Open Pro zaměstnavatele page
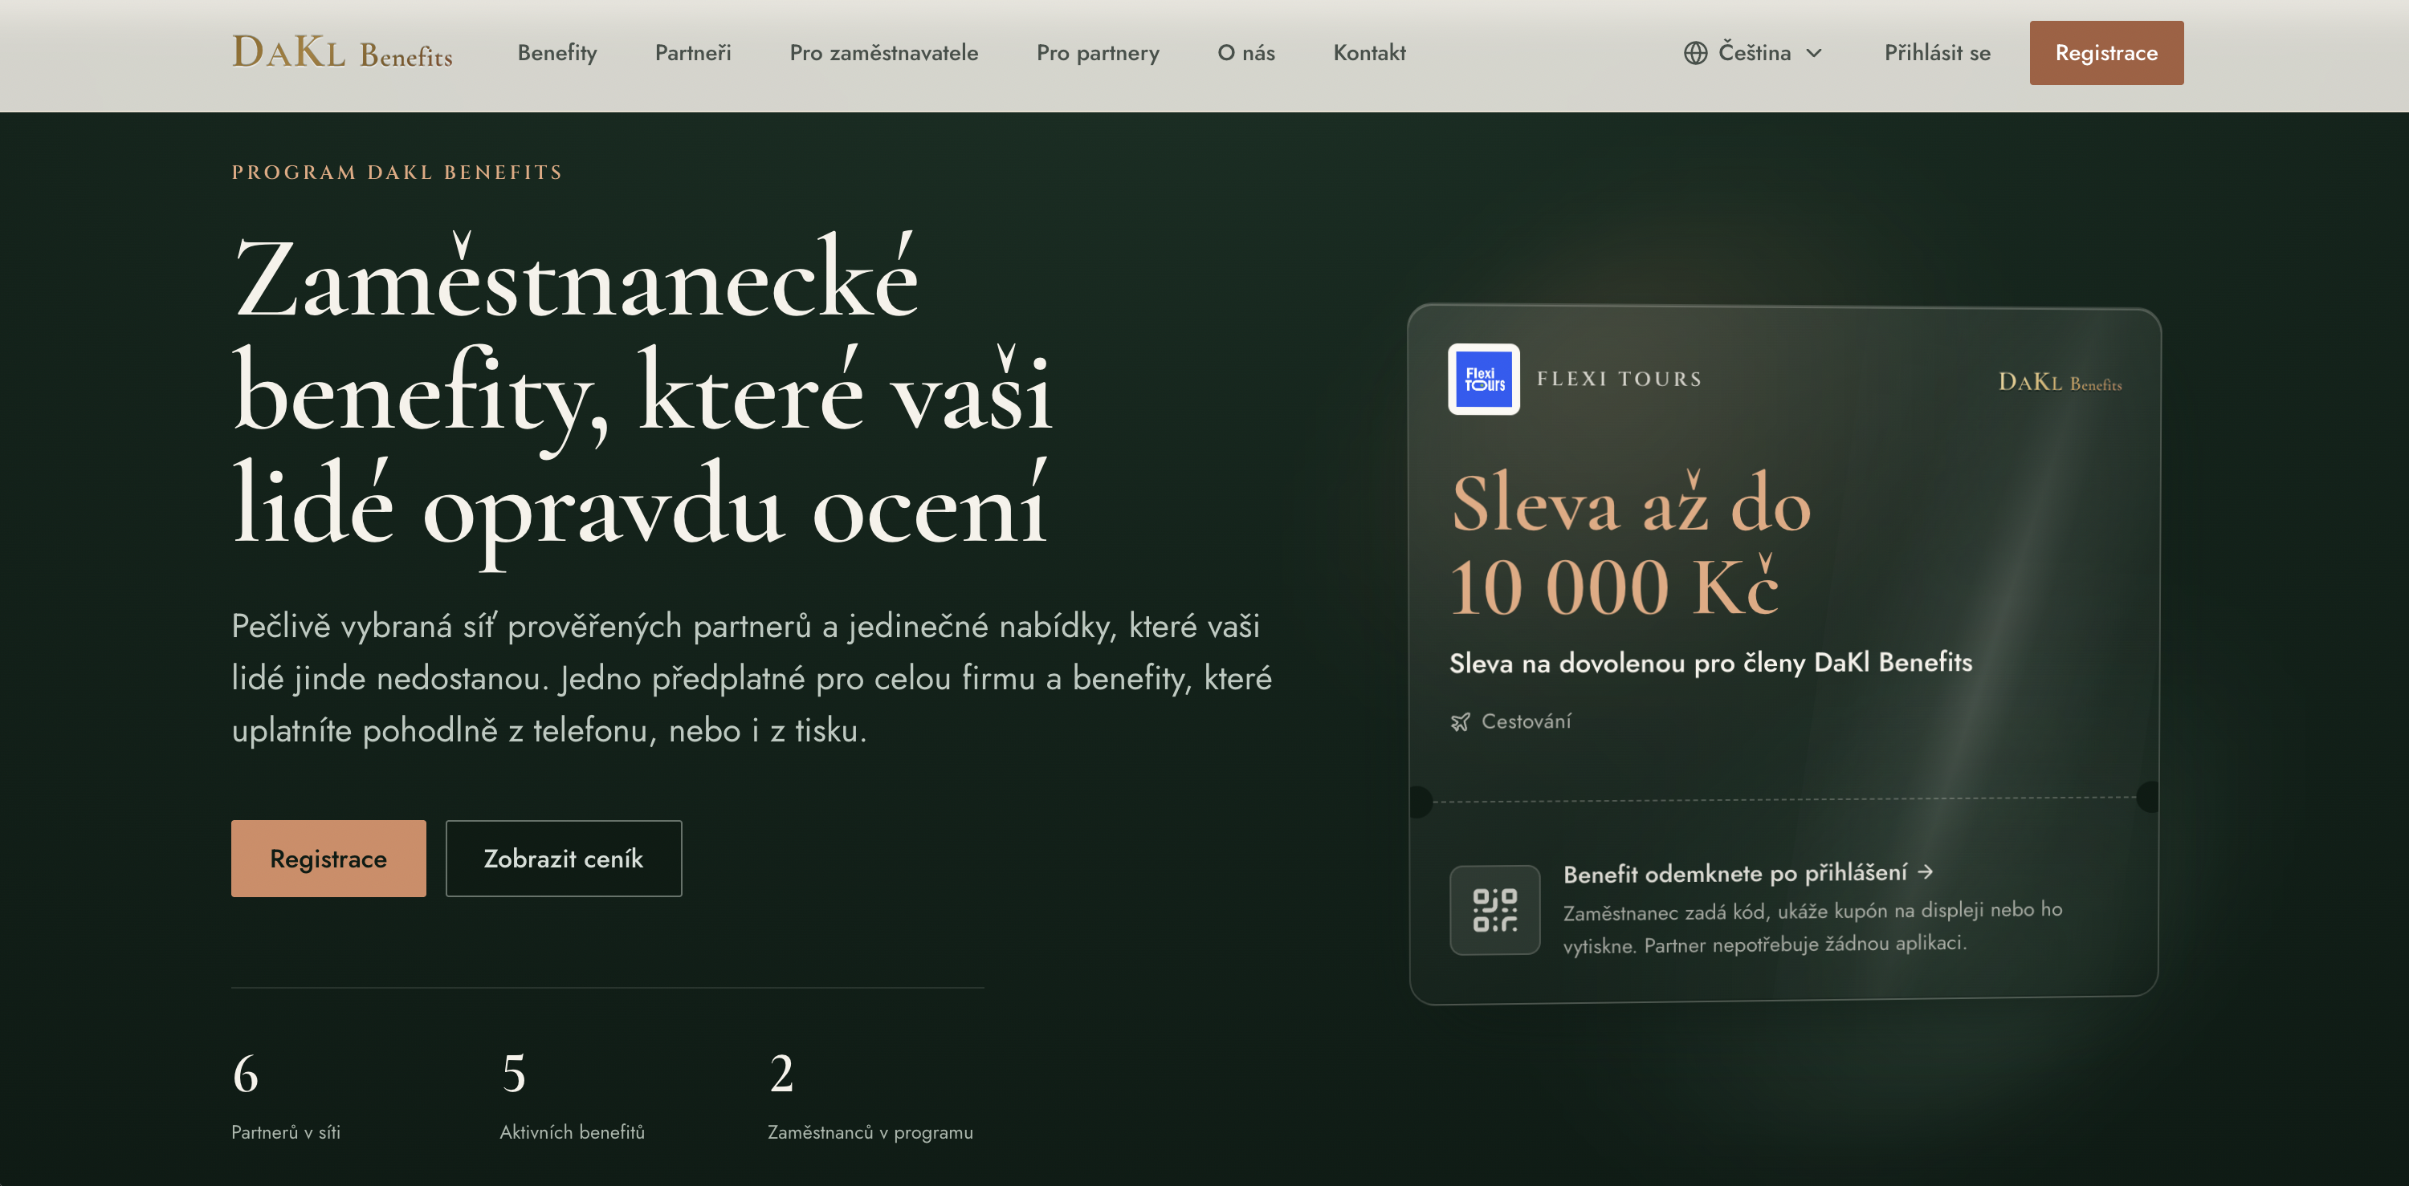This screenshot has height=1186, width=2409. coord(884,53)
